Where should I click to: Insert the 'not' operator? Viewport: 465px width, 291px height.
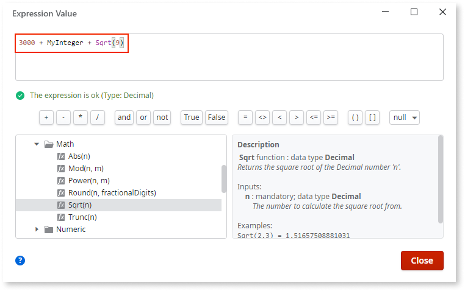click(162, 117)
